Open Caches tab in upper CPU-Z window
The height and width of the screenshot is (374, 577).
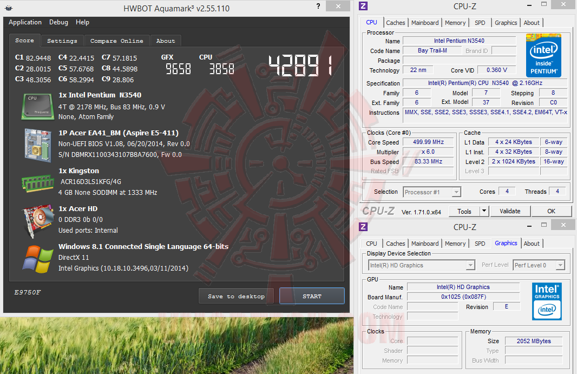[x=396, y=23]
